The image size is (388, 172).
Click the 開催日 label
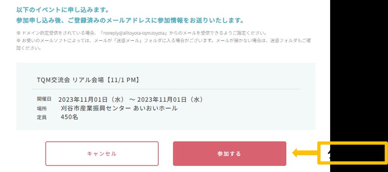(44, 99)
